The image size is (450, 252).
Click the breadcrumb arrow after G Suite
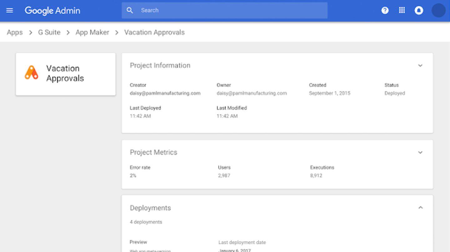[68, 32]
